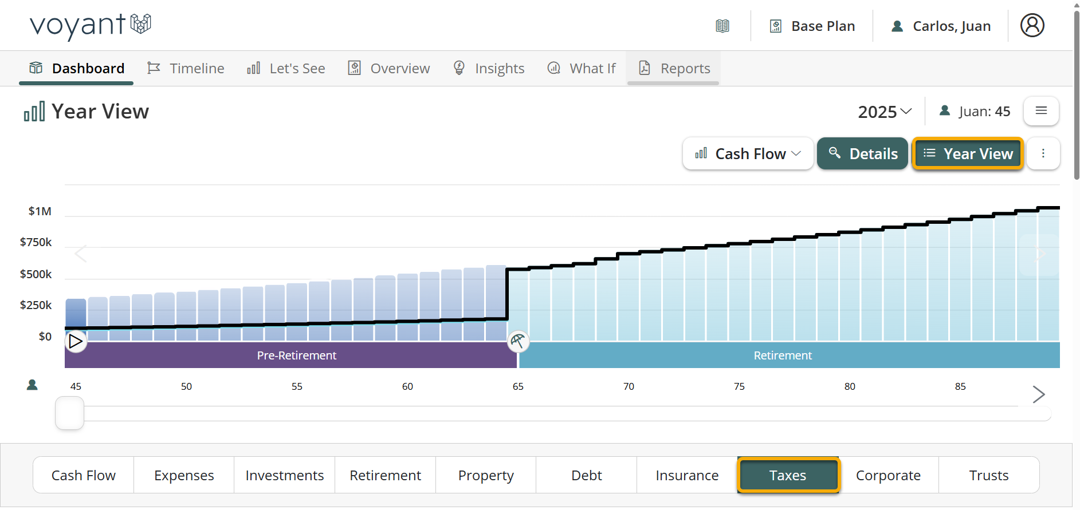
Task: Expand the 2025 year dropdown
Action: (x=884, y=112)
